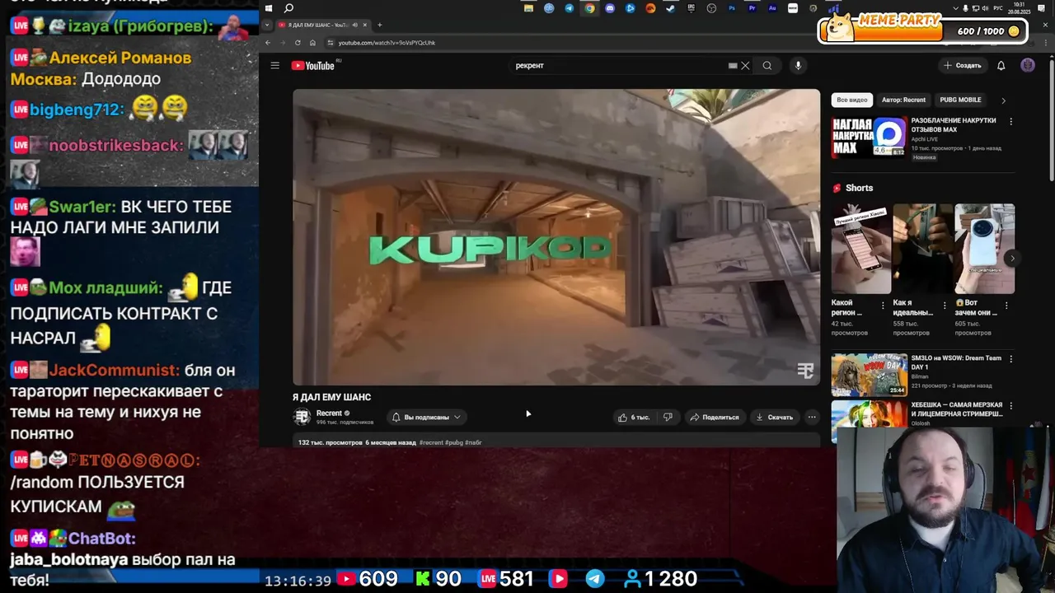Click the #pubg hashtag in description
This screenshot has width=1055, height=593.
coord(454,442)
